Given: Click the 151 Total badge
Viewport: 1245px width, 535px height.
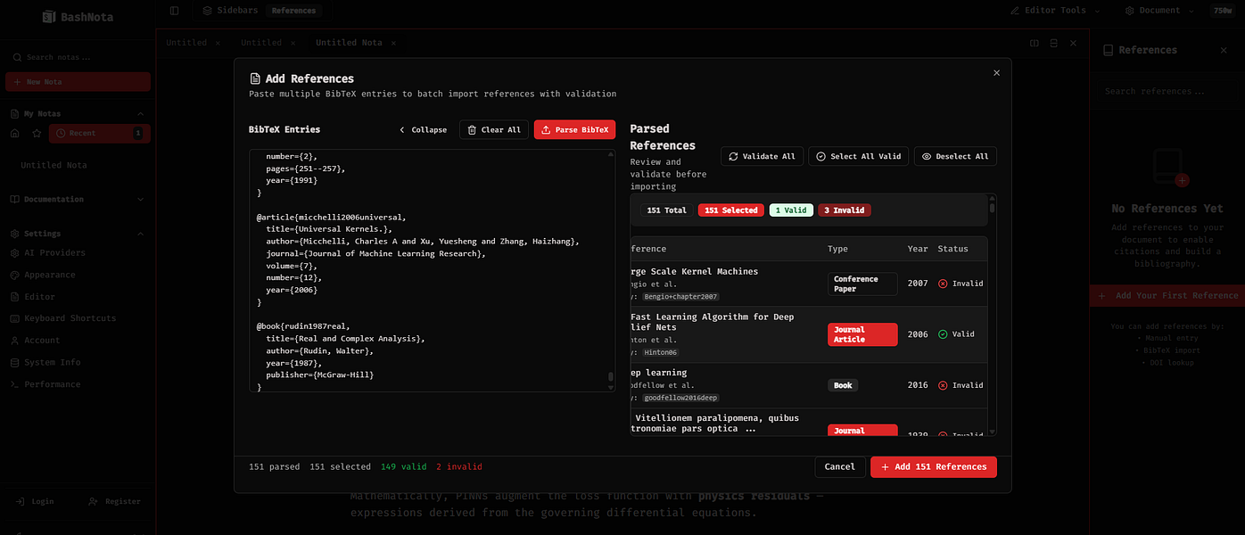Looking at the screenshot, I should [x=666, y=210].
